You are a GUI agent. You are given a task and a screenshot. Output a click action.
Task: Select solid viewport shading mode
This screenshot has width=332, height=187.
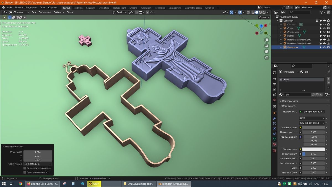[x=257, y=12]
